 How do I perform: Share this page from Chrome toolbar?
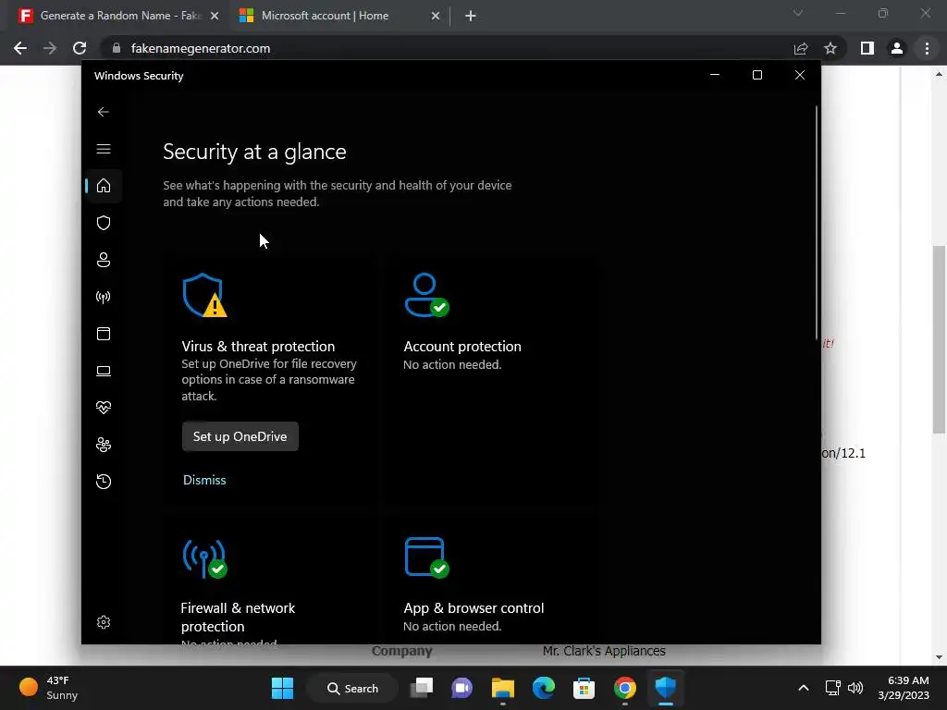801,48
